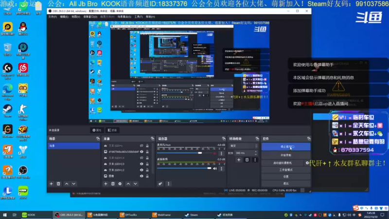389x219 pixels.
Task: Pop out the 控件 dock panel
Action: click(309, 139)
